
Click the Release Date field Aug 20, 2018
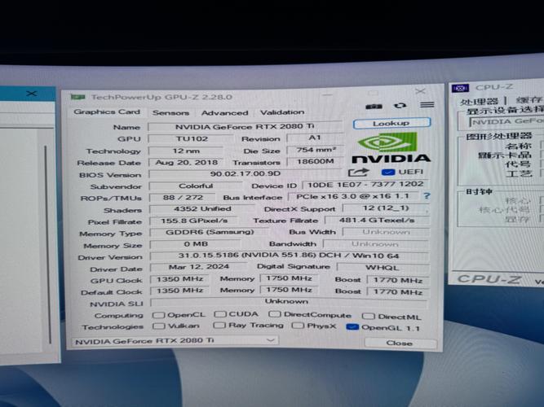186,163
